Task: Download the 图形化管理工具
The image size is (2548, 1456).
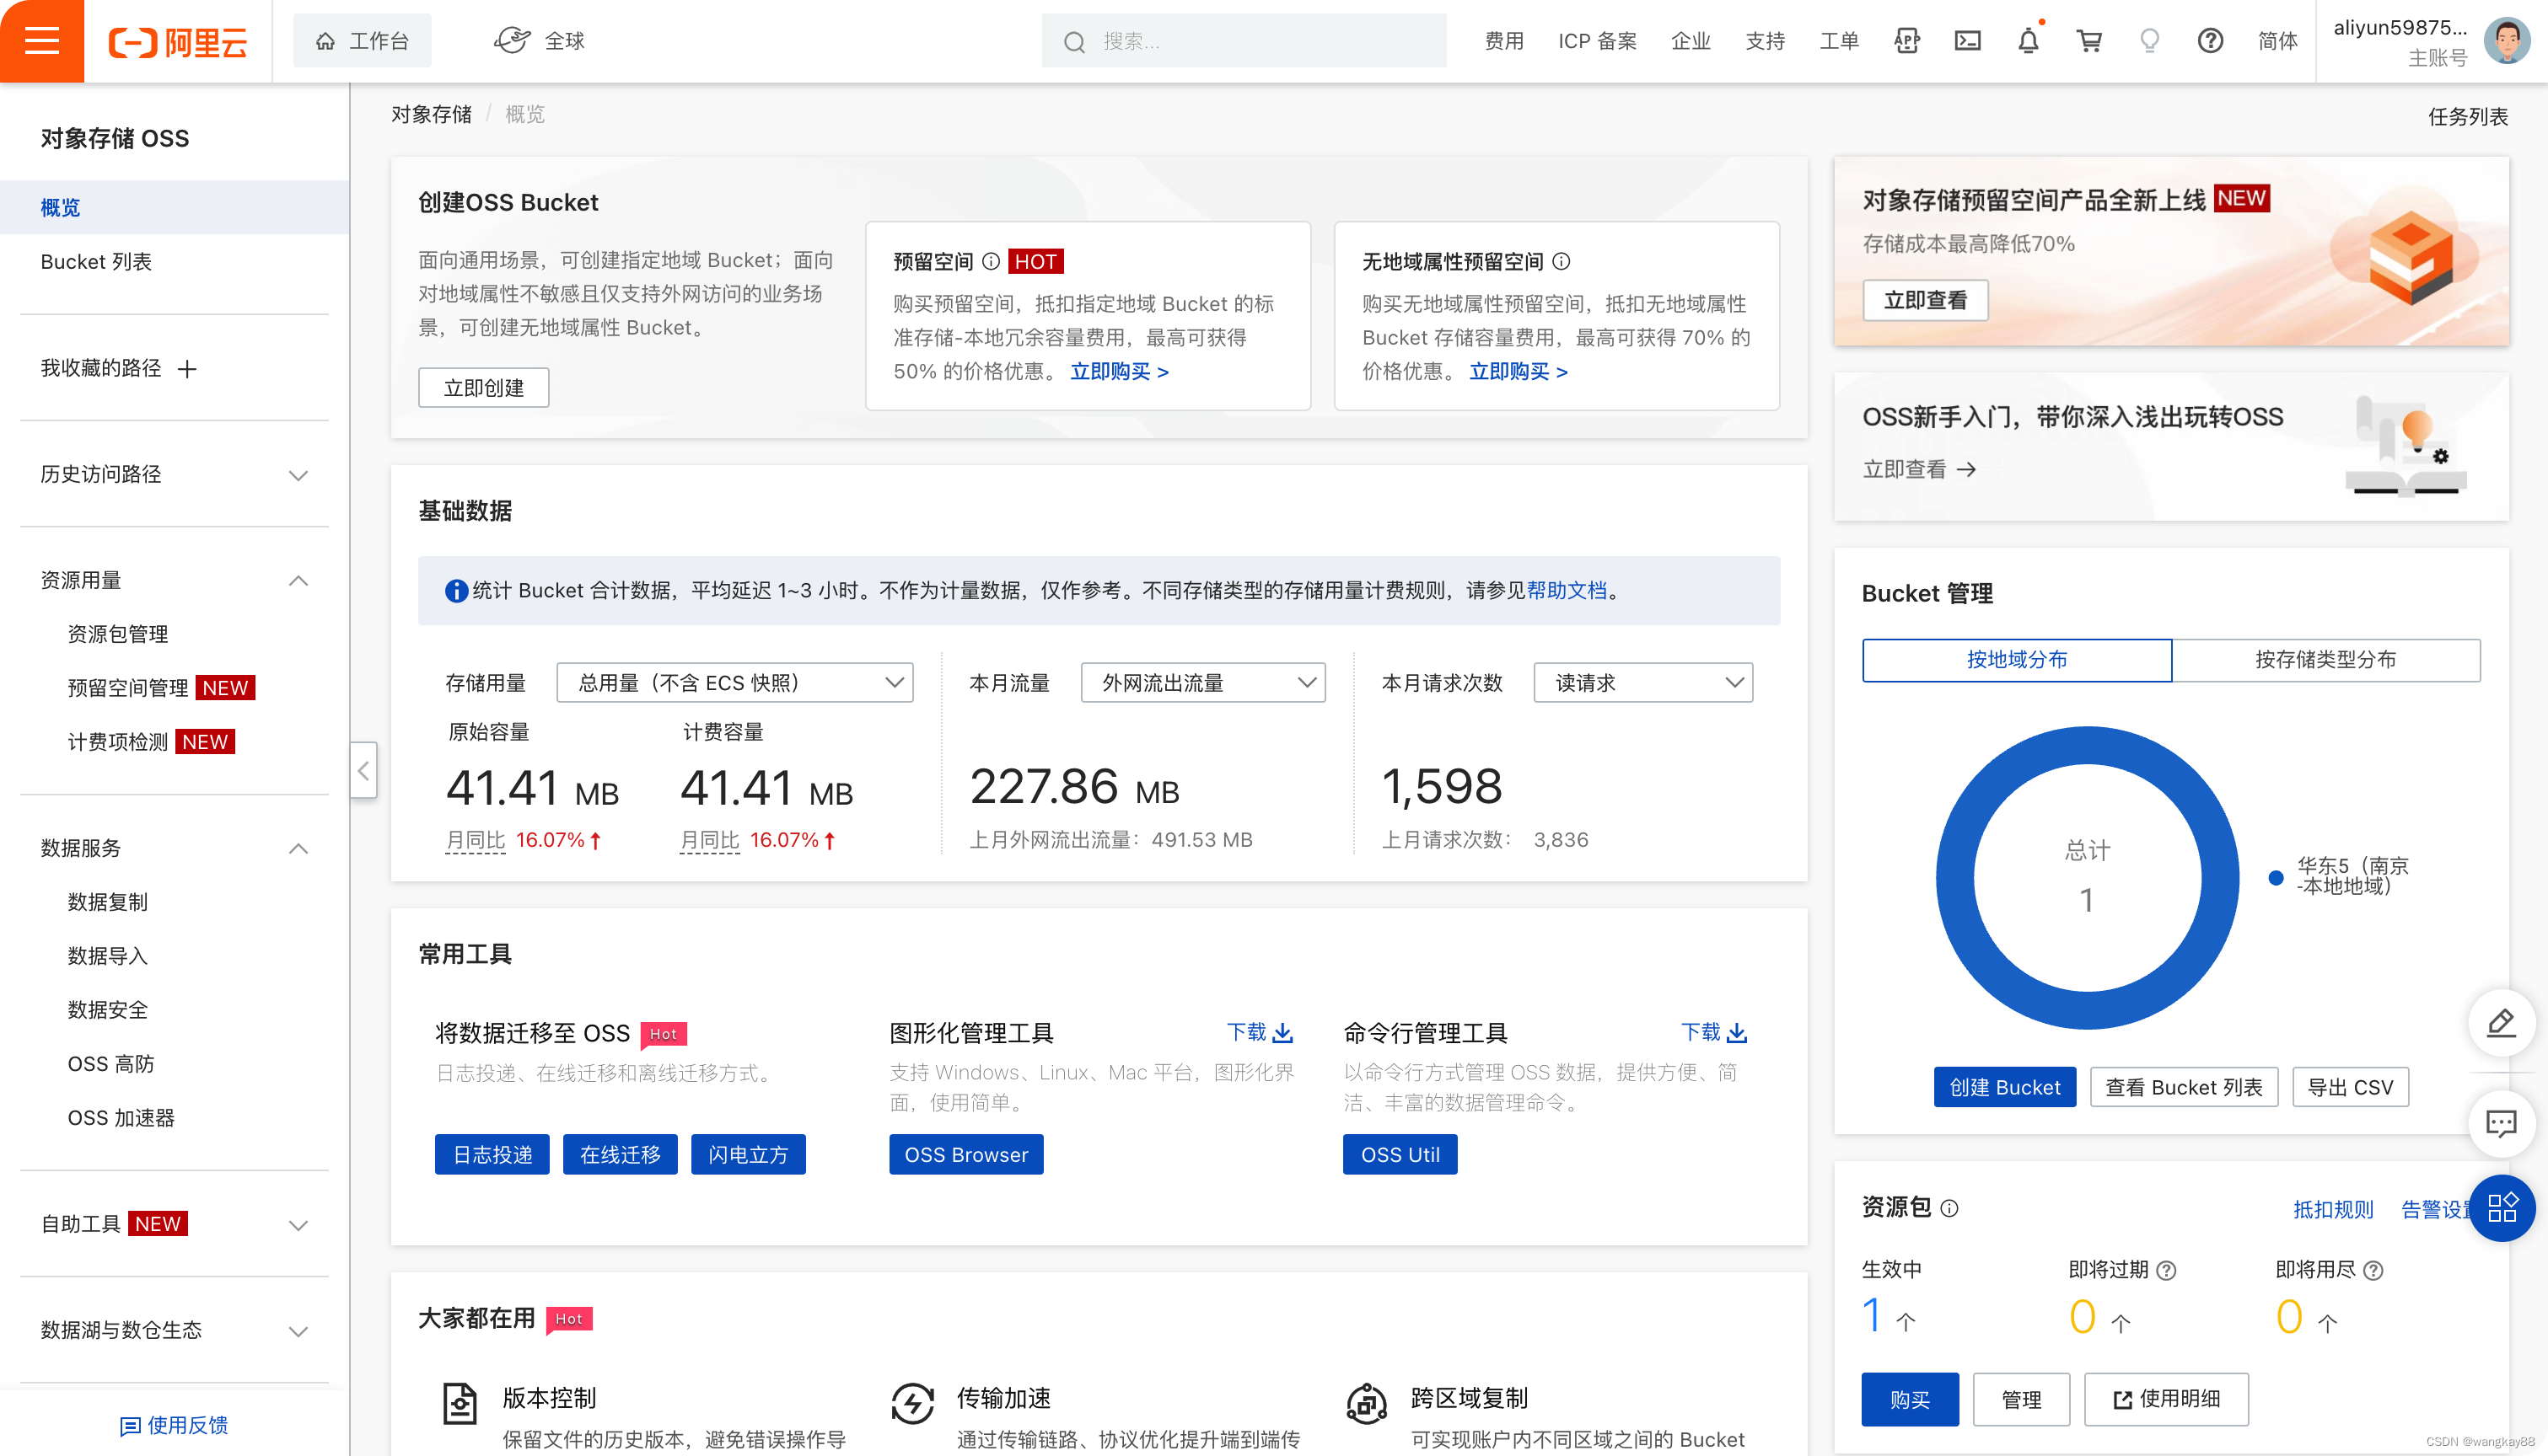Action: (1260, 1032)
